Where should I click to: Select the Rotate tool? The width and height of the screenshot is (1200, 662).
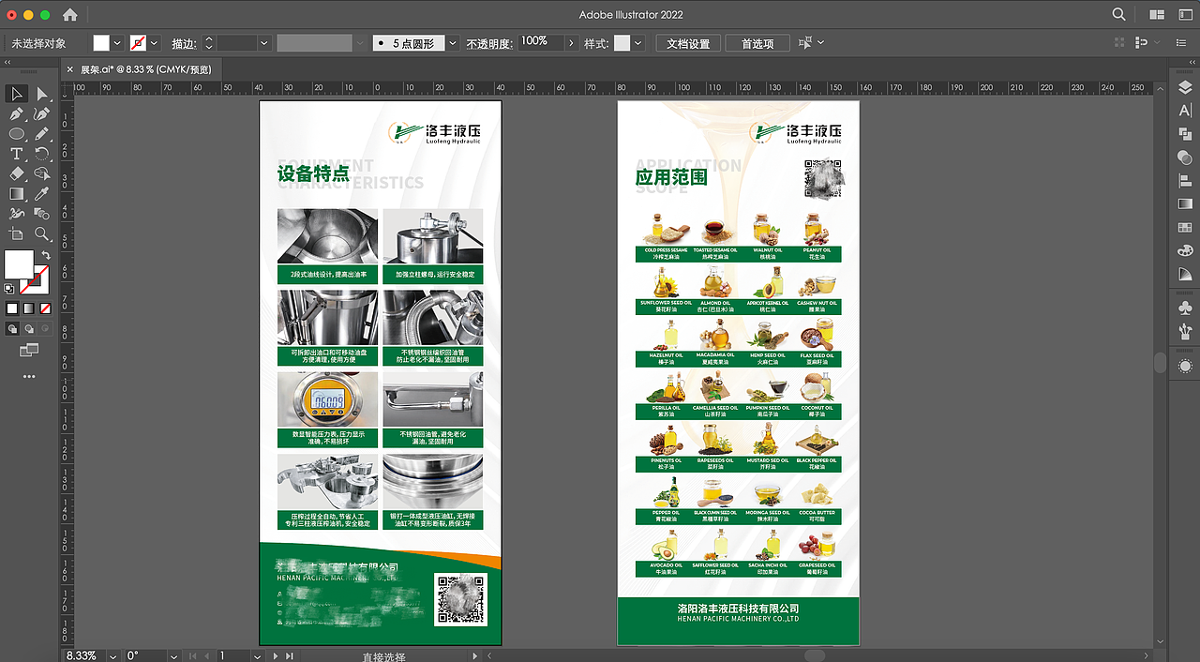coord(42,154)
